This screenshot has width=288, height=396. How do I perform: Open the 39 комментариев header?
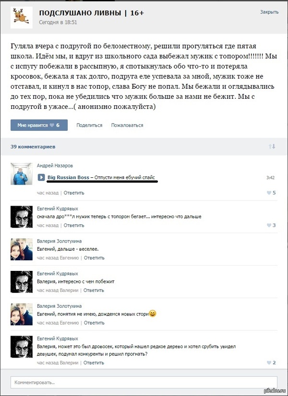coord(33,147)
